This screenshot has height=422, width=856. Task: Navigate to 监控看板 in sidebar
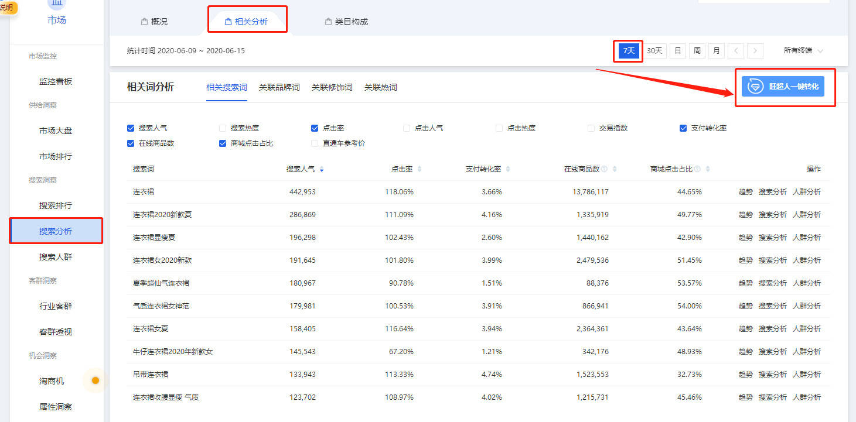pos(56,82)
